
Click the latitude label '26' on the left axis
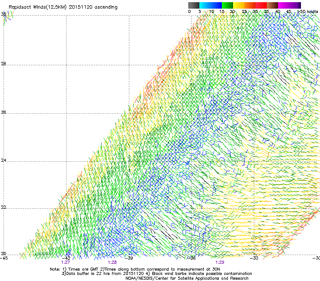[x=3, y=112]
